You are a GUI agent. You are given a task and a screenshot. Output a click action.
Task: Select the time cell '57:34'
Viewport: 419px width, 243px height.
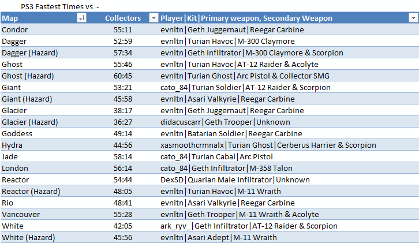pyautogui.click(x=123, y=53)
